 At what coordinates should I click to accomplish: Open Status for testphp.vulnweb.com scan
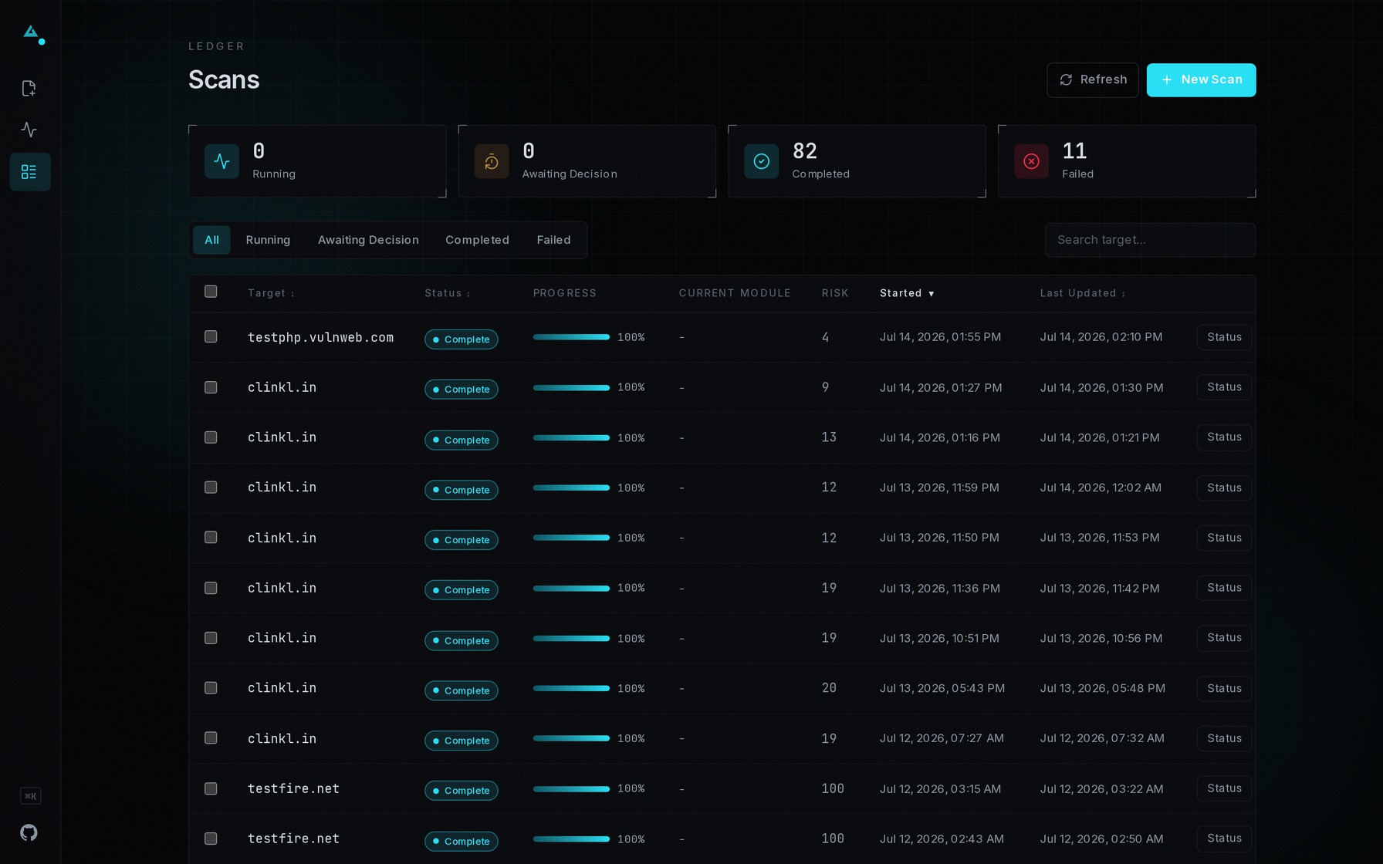click(1224, 337)
